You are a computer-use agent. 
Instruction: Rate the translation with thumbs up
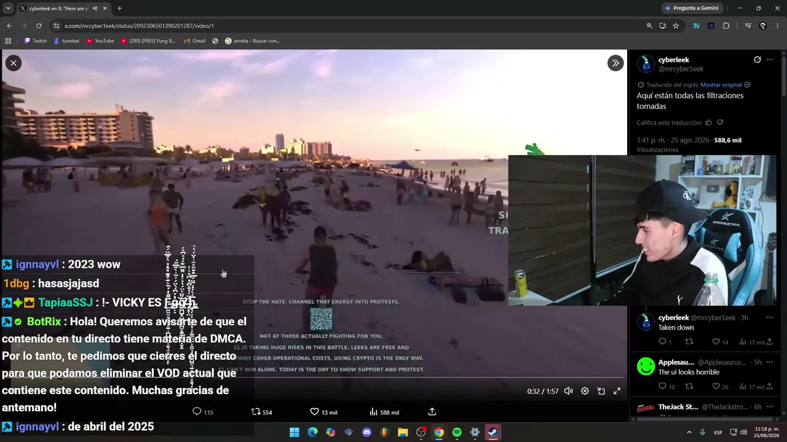(x=708, y=123)
